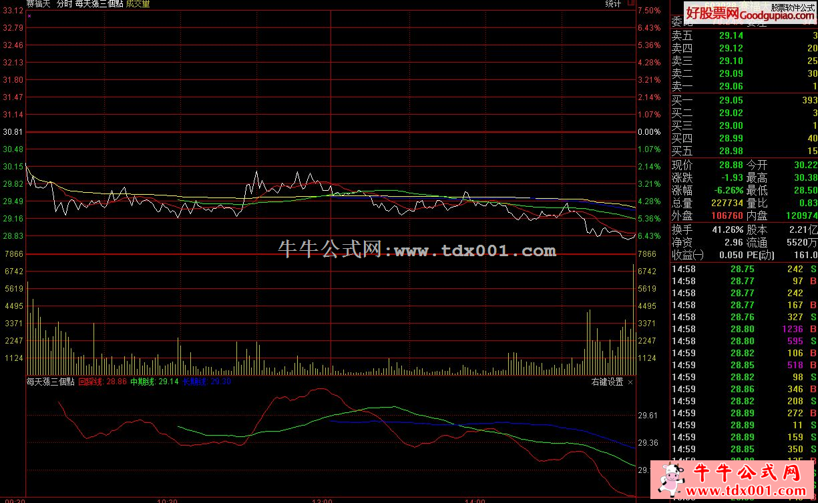
Task: Select the 卖五 ask row at 29.14
Action: pyautogui.click(x=744, y=36)
